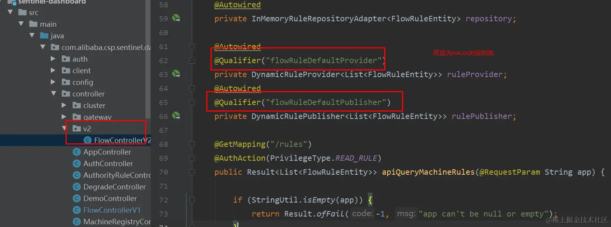The width and height of the screenshot is (611, 227).
Task: Collapse the main folder arrow
Action: [x=21, y=24]
